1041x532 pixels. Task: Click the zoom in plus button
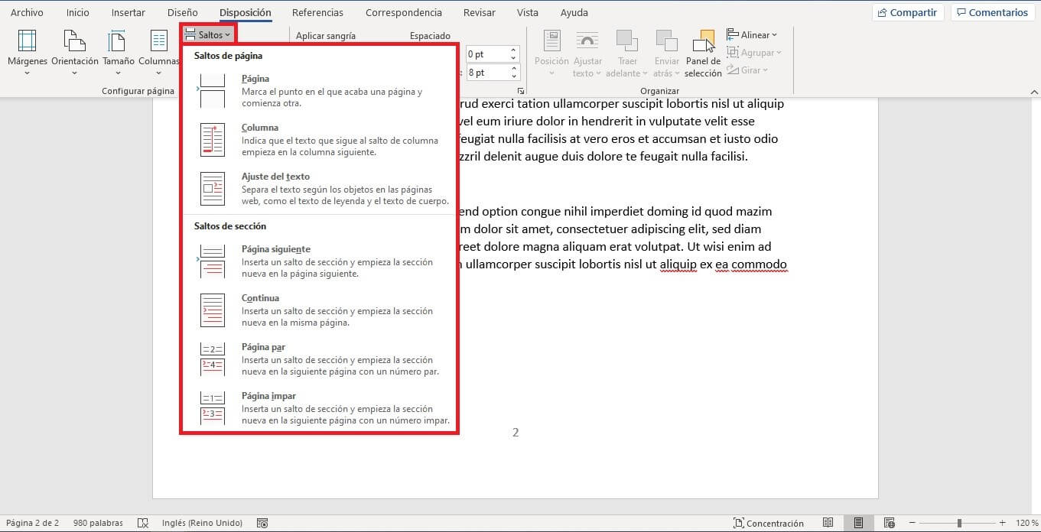pyautogui.click(x=1002, y=523)
